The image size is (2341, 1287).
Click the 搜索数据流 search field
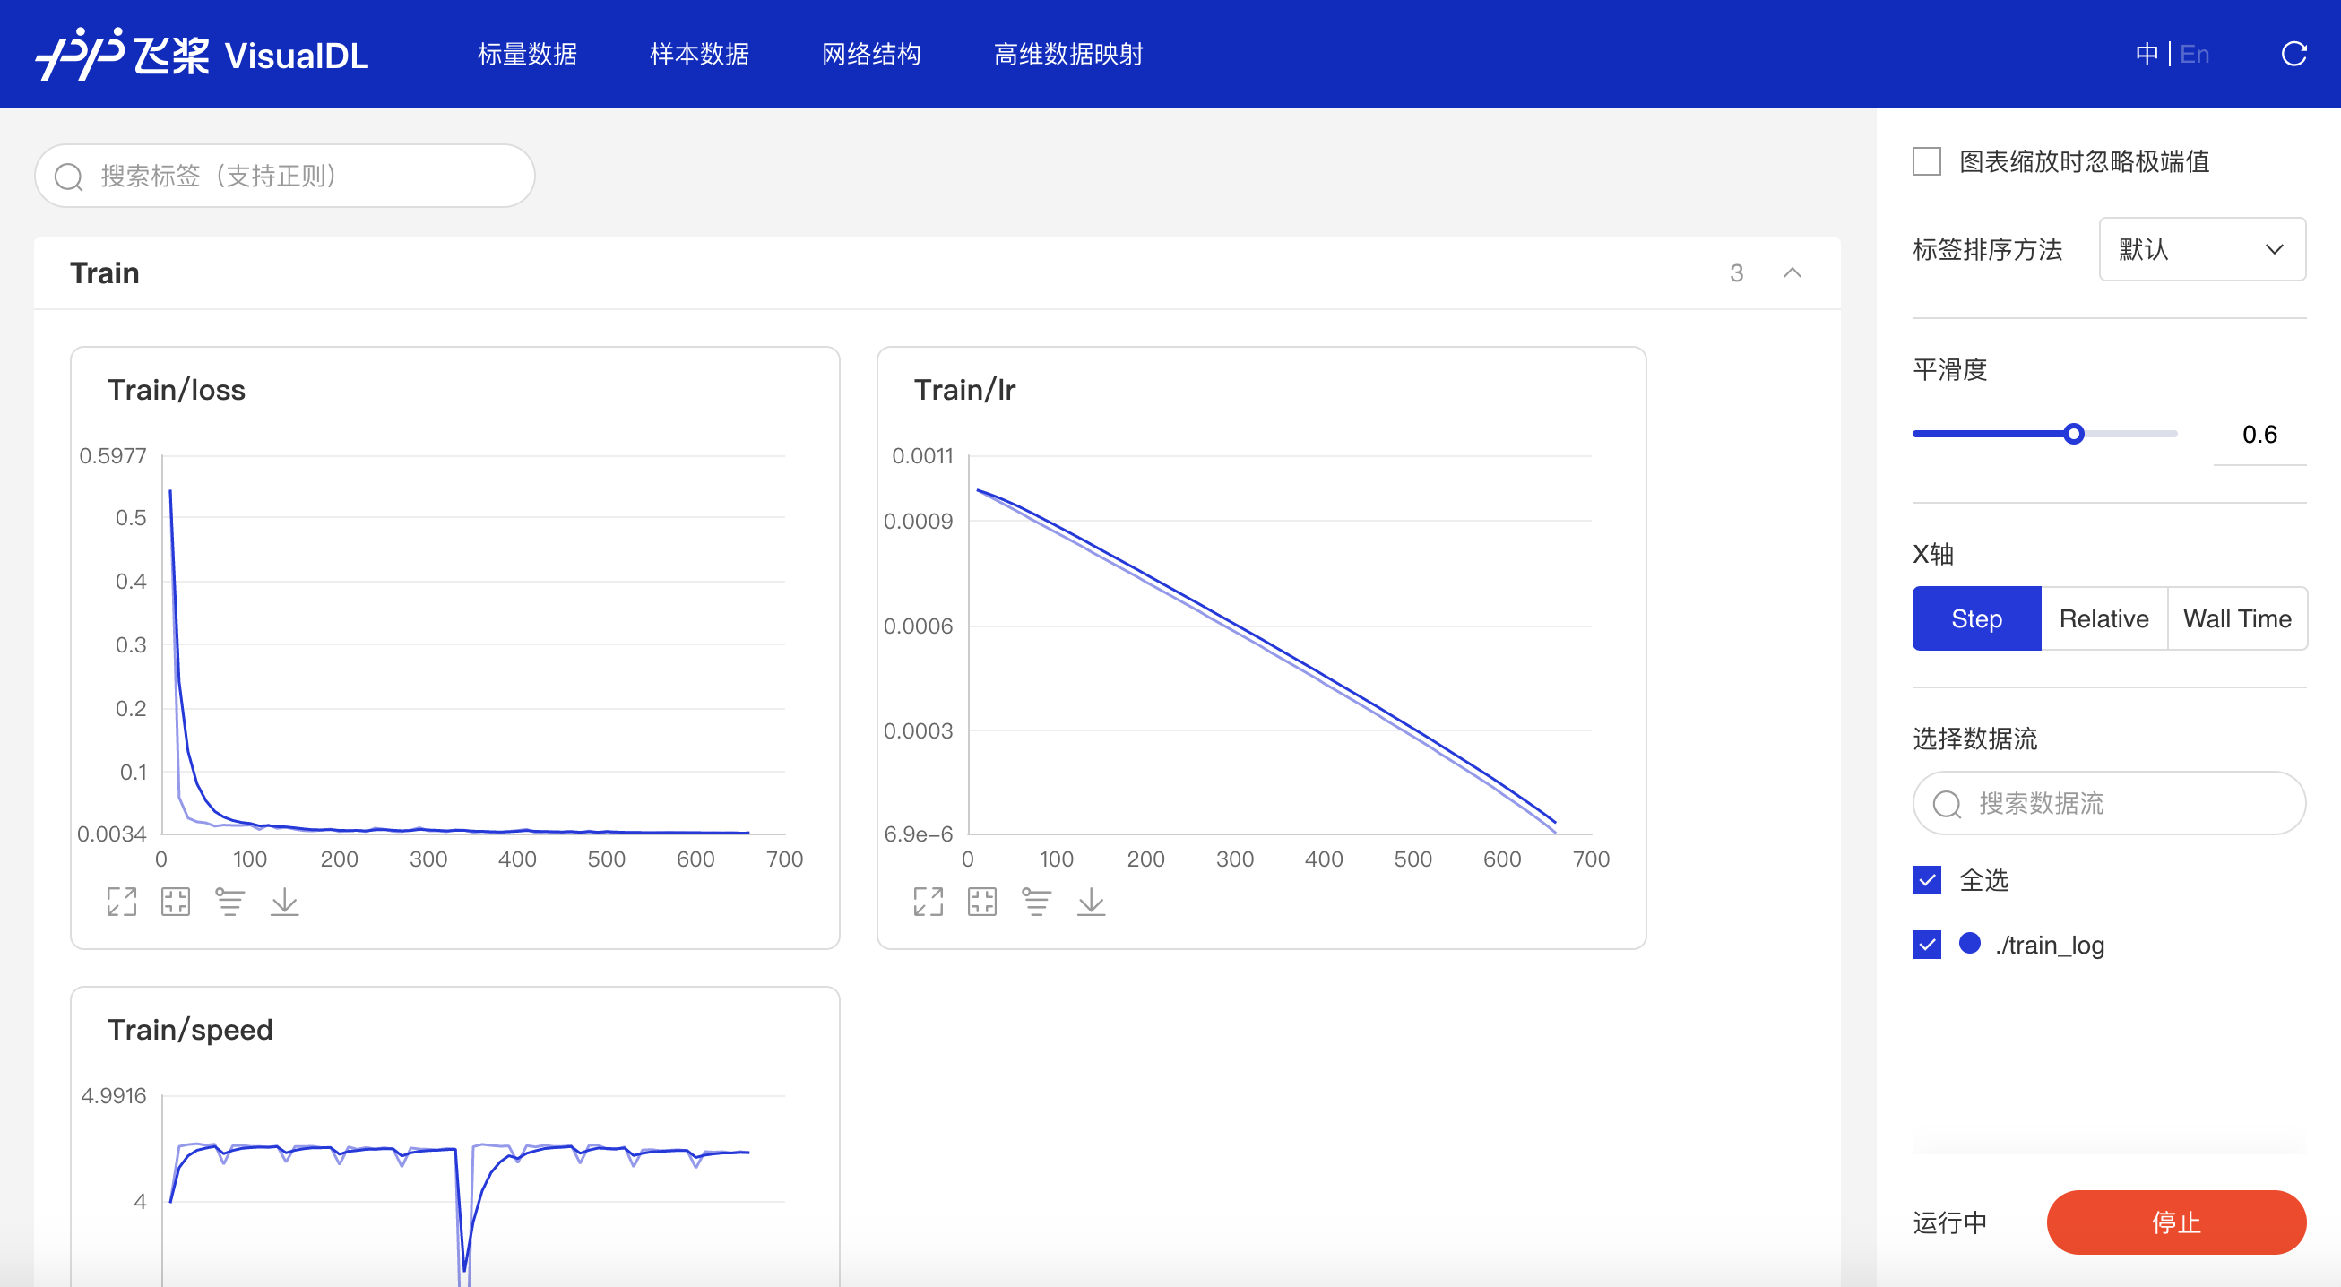(x=2108, y=803)
